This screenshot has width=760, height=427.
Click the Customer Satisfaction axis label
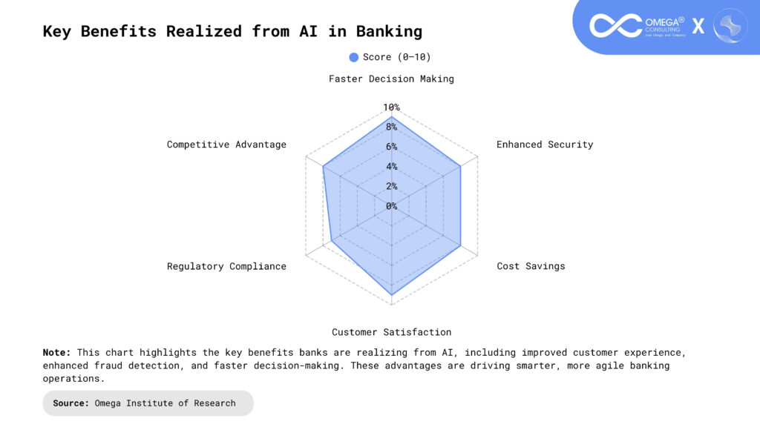[391, 332]
